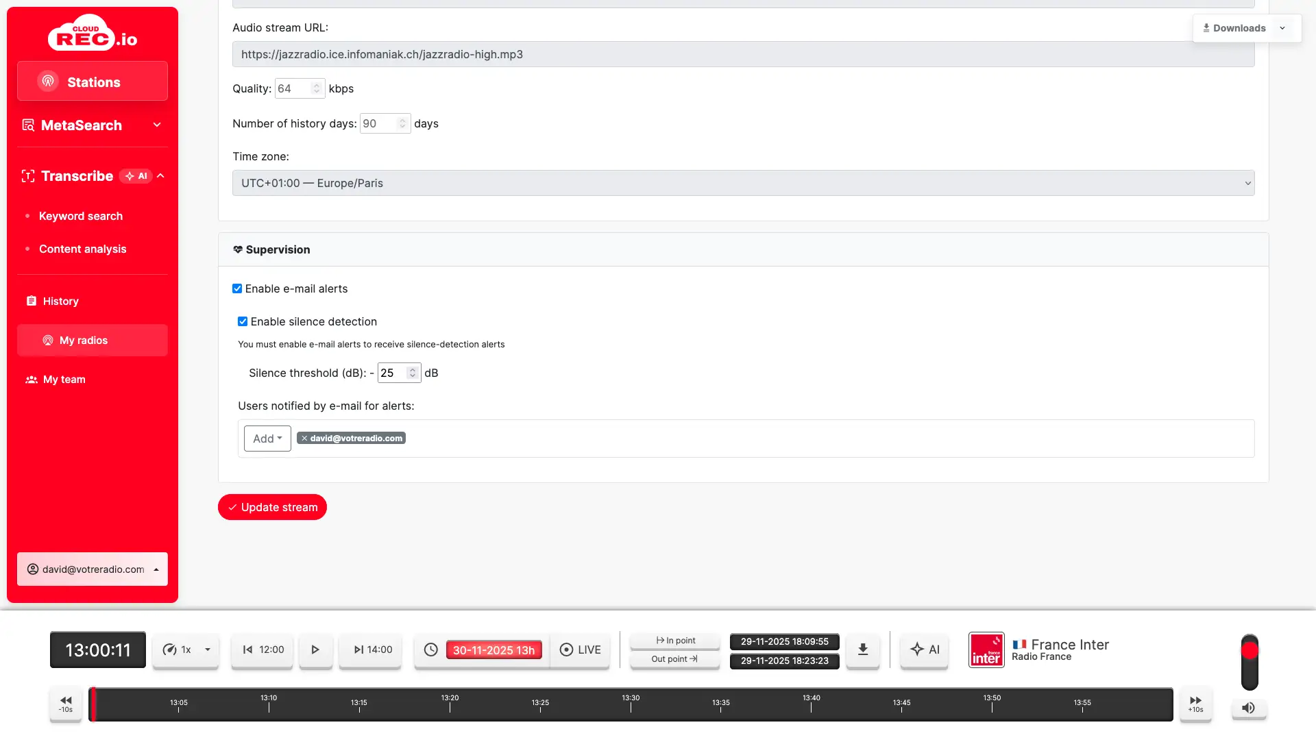Uncheck Enable e-mail alerts

click(x=237, y=288)
